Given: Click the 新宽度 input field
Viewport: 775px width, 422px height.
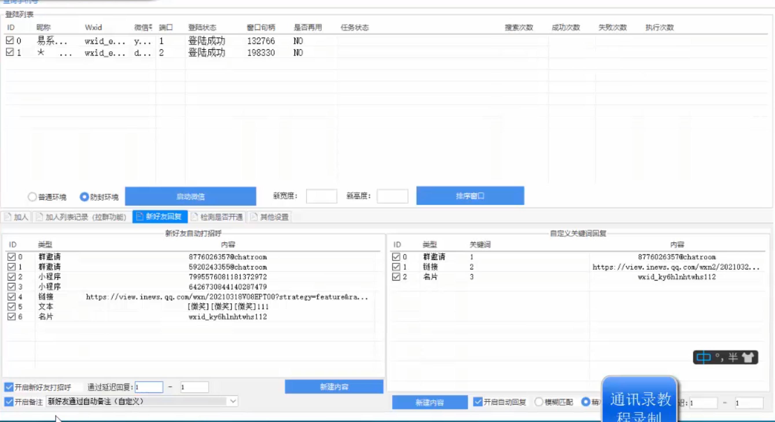Looking at the screenshot, I should (321, 196).
